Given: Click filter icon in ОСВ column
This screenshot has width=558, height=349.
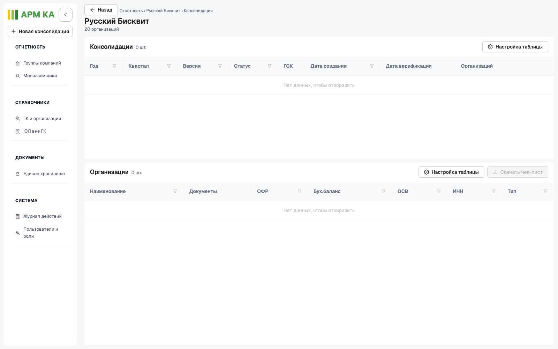Looking at the screenshot, I should (x=439, y=191).
